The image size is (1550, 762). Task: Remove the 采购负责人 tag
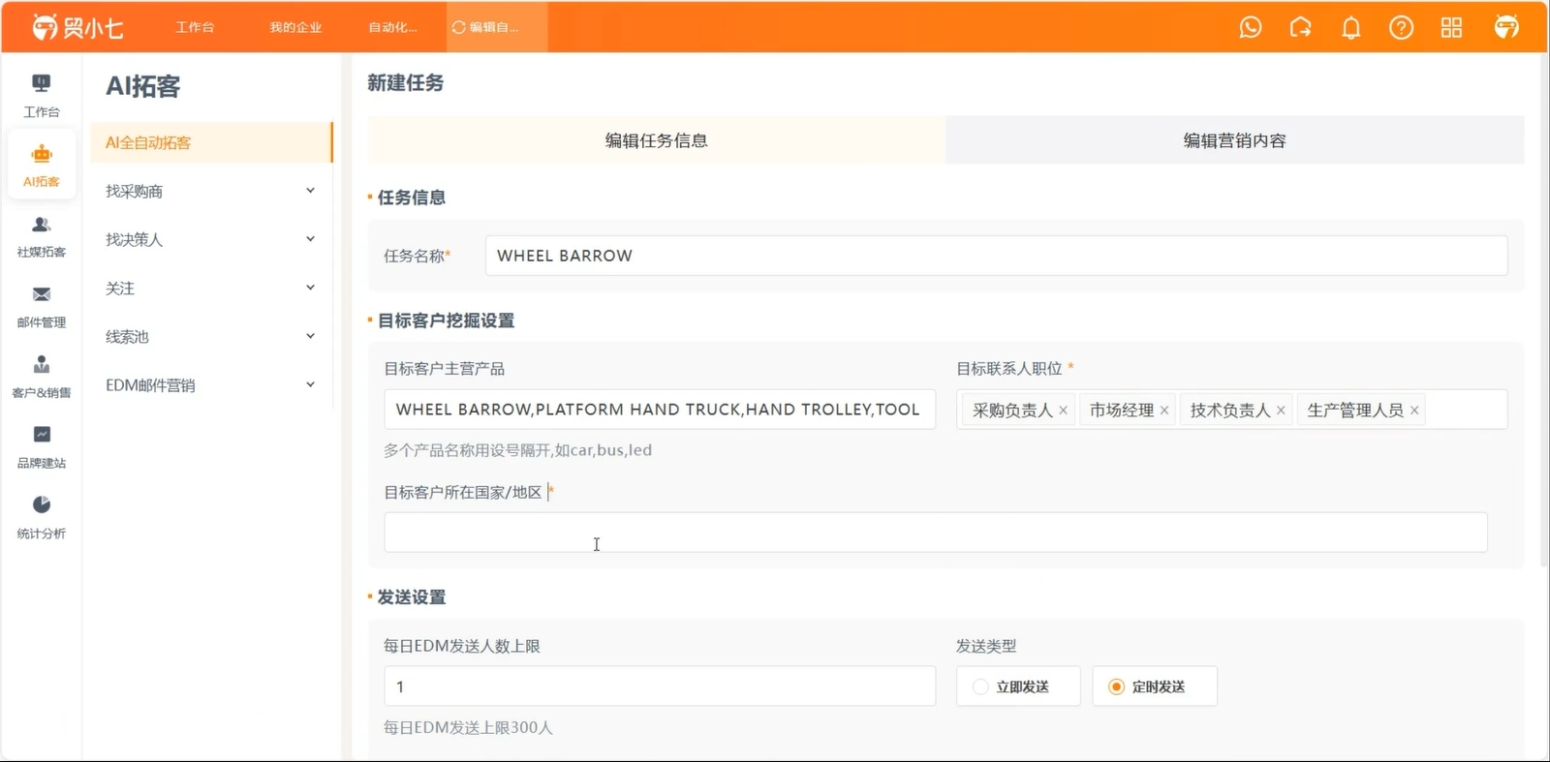point(1063,411)
